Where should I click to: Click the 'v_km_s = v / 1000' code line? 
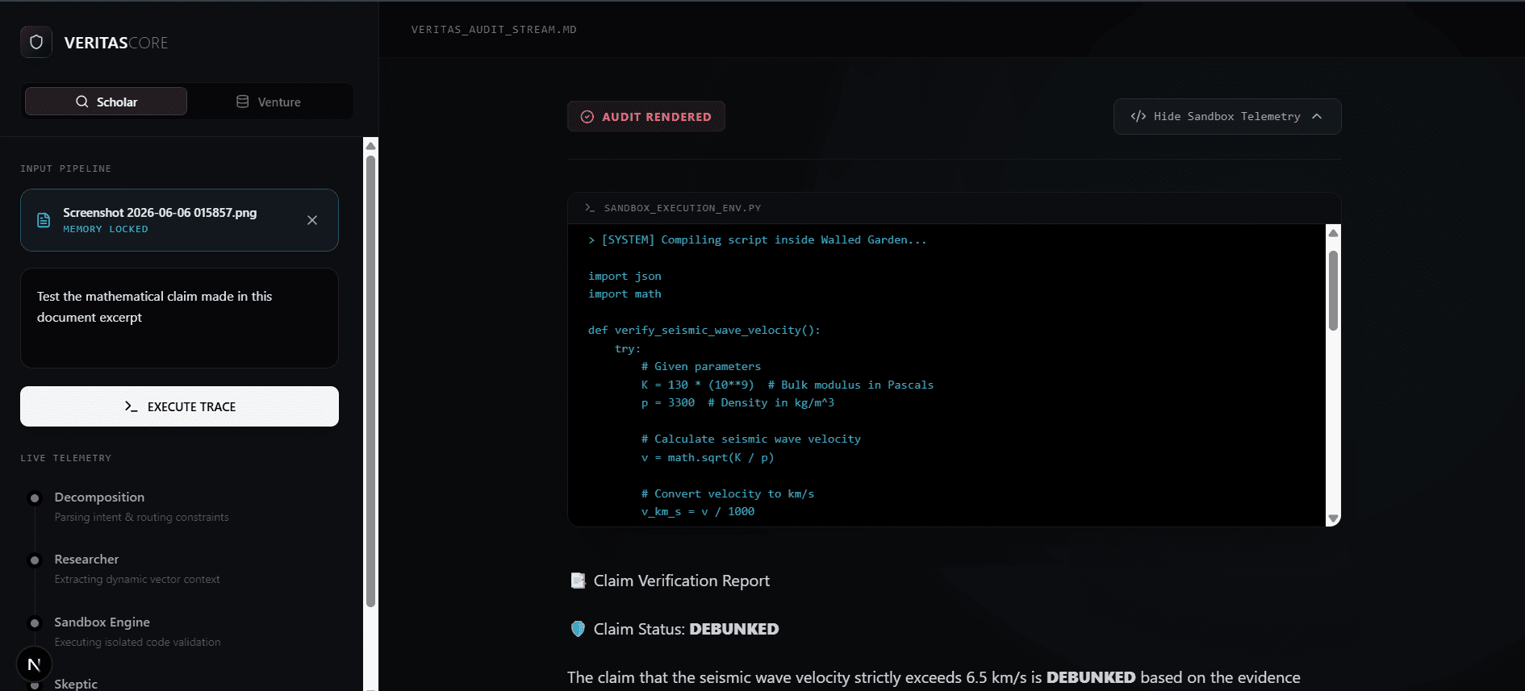(698, 512)
